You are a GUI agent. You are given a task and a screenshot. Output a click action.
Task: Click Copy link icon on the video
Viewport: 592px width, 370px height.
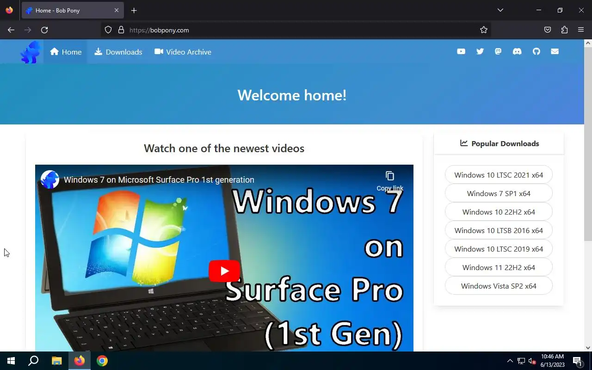(390, 180)
